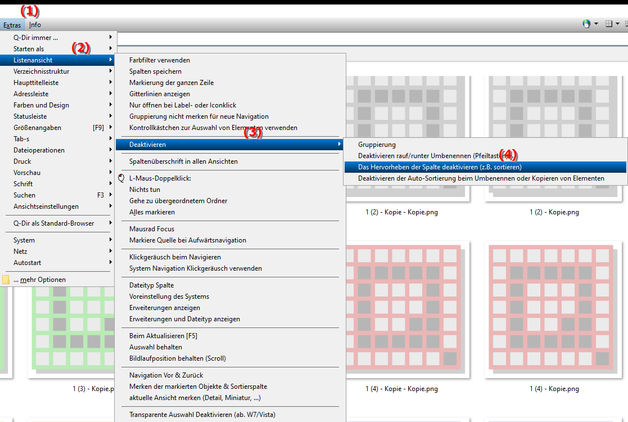
Task: Select Das Hervorheben der Spalte deaktivieren
Action: pyautogui.click(x=440, y=167)
